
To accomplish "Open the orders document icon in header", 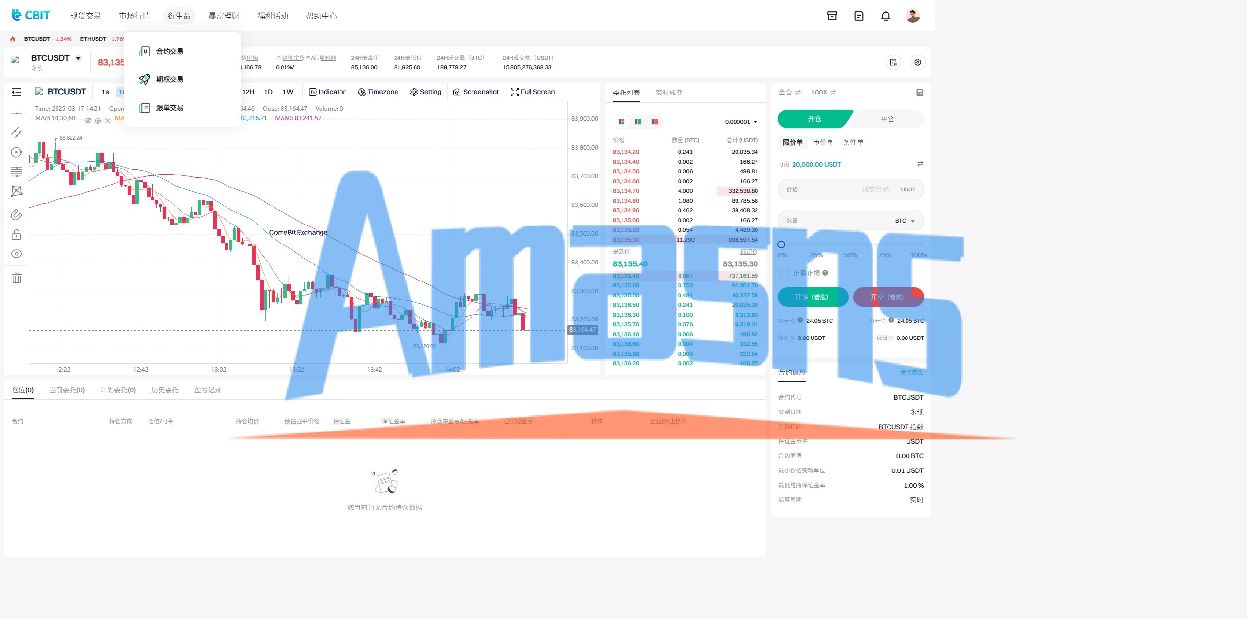I will (859, 16).
